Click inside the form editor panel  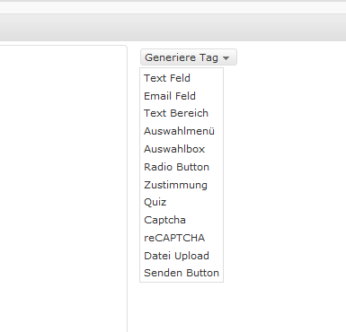click(x=63, y=188)
